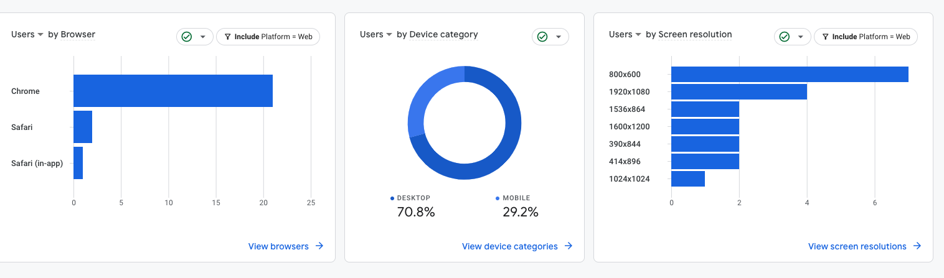Click arrow icon beside View screen resolutions
This screenshot has height=278, width=944.
point(917,246)
